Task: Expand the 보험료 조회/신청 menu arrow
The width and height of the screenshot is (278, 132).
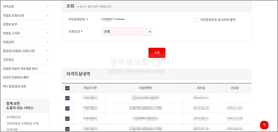Action: click(48, 15)
